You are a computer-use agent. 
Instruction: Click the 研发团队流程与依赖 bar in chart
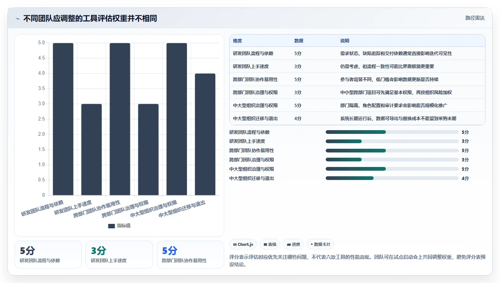[63, 119]
